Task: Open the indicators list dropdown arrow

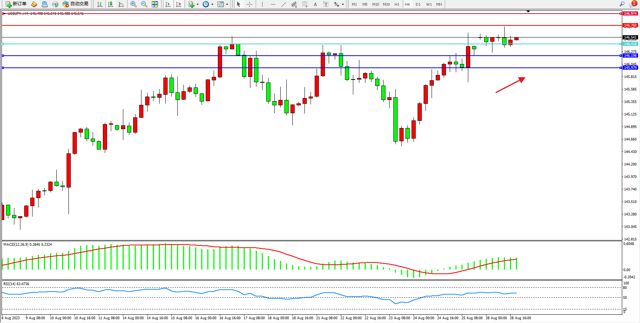Action: coord(197,5)
